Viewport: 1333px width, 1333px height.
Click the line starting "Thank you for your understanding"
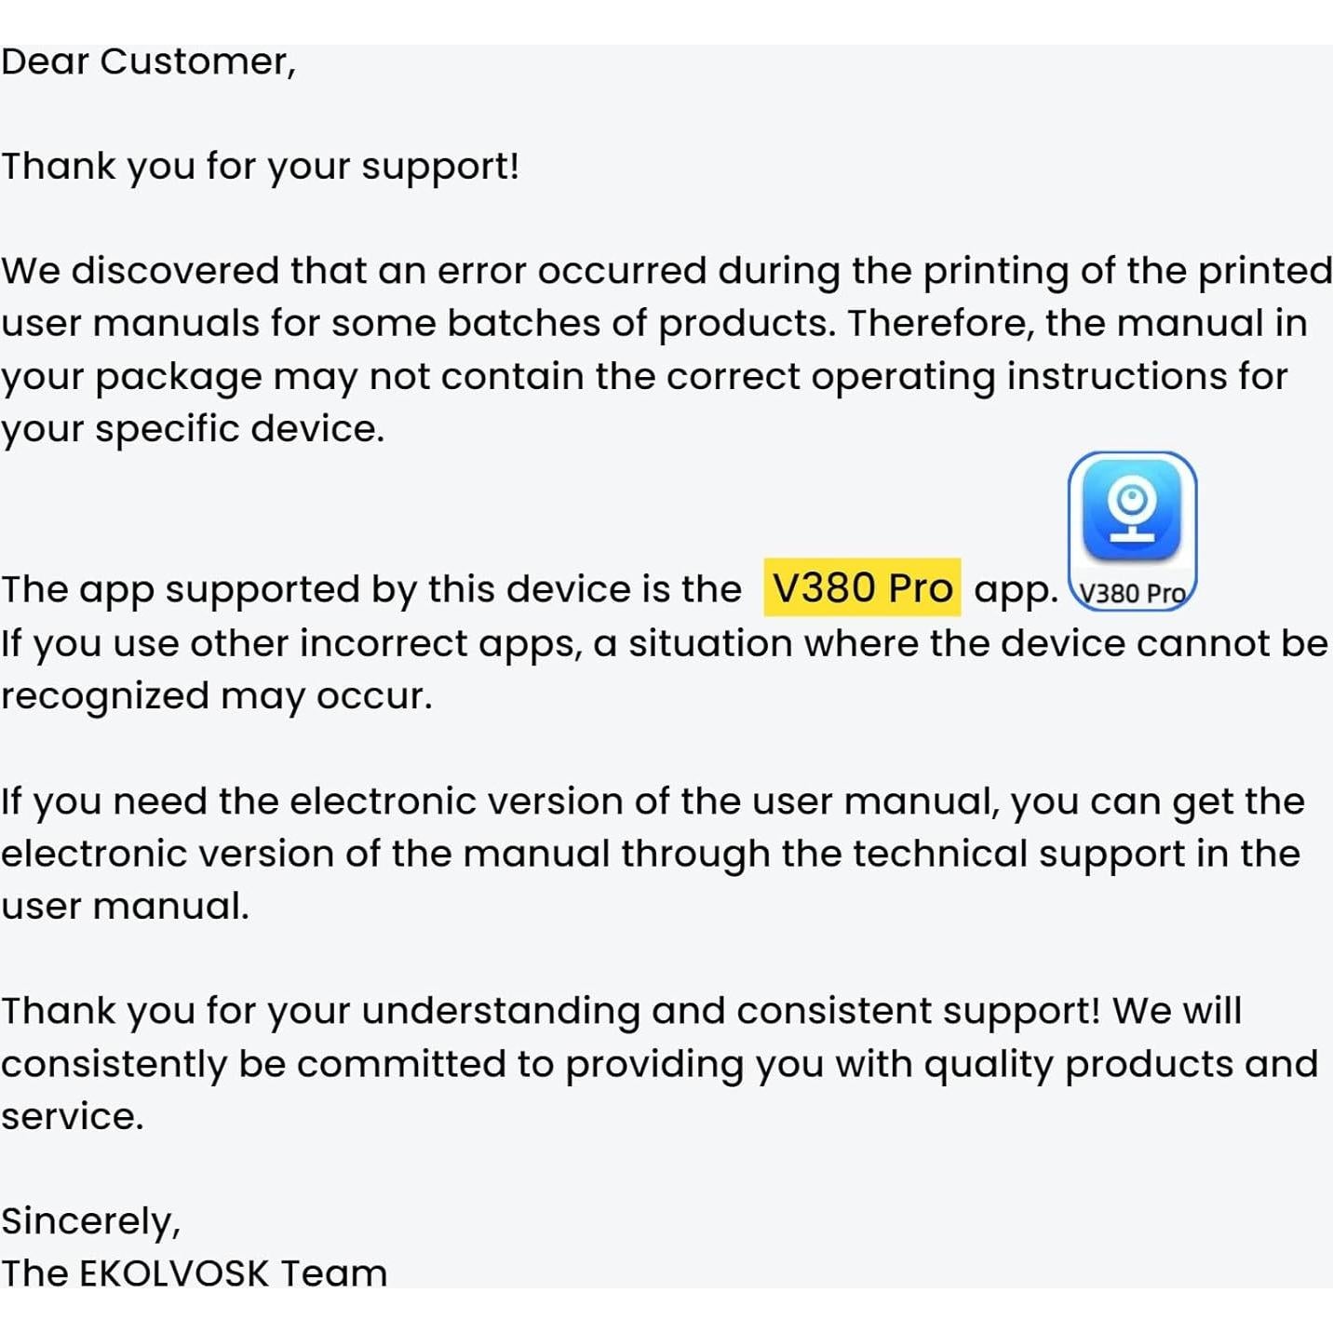(x=621, y=1011)
